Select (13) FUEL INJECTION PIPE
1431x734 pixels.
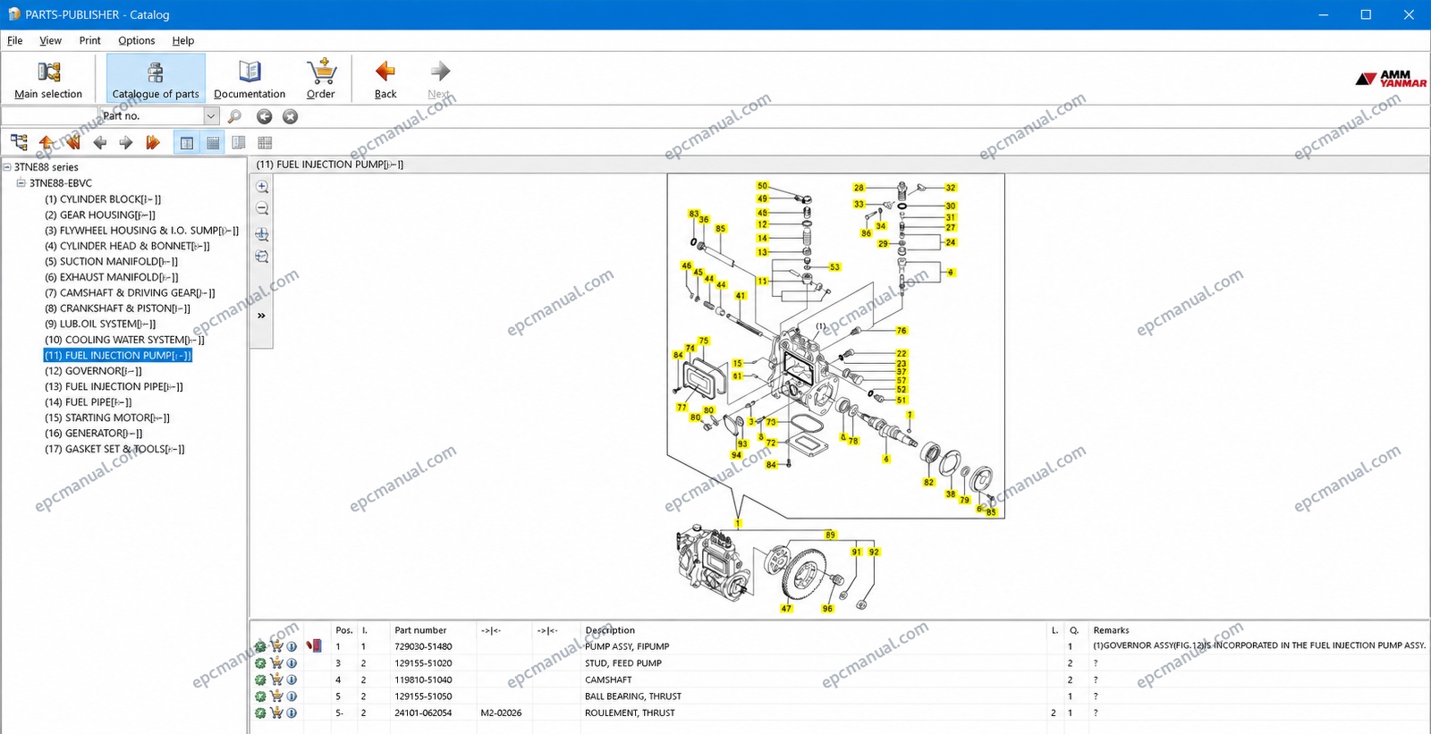coord(114,387)
